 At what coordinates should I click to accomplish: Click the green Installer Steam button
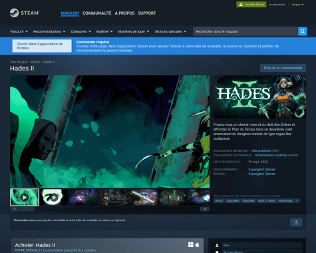tap(251, 5)
